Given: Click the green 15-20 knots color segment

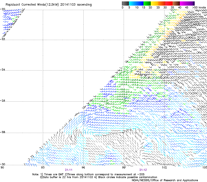Looking at the screenshot, I should (x=147, y=3).
